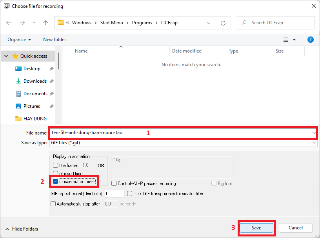The width and height of the screenshot is (320, 238).
Task: Open the Help question mark icon
Action: (x=310, y=40)
